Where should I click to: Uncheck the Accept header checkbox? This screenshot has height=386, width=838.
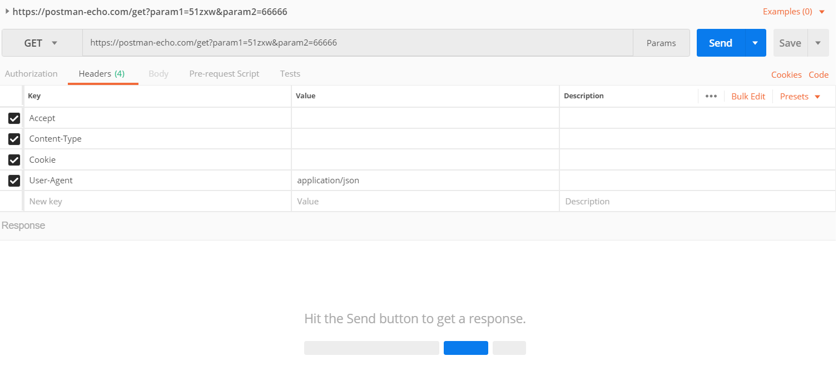pos(14,118)
